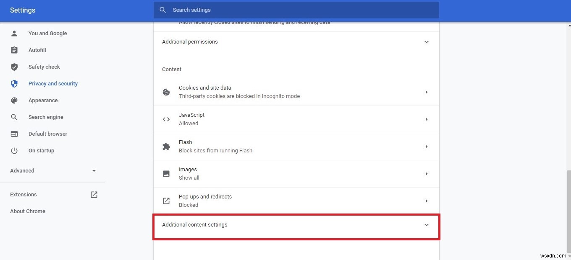Click 'Block sites from running Flash' text
571x260 pixels.
point(215,151)
